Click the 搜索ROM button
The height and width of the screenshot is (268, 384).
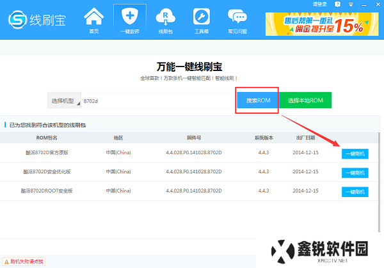[x=258, y=100]
